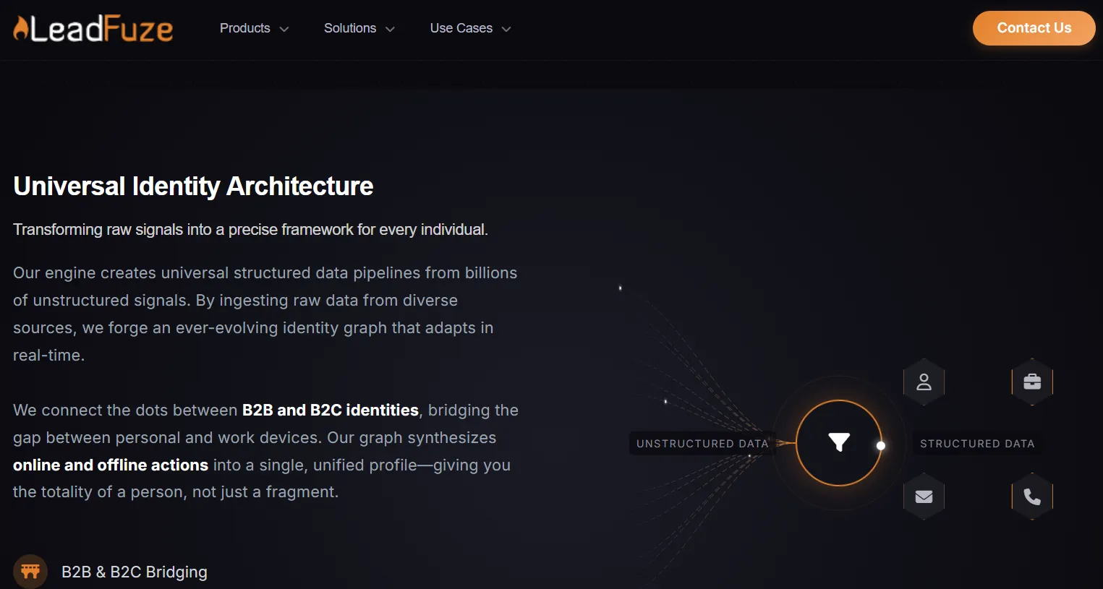
Task: Click the orange node dot on the circle's edge
Action: (x=881, y=446)
